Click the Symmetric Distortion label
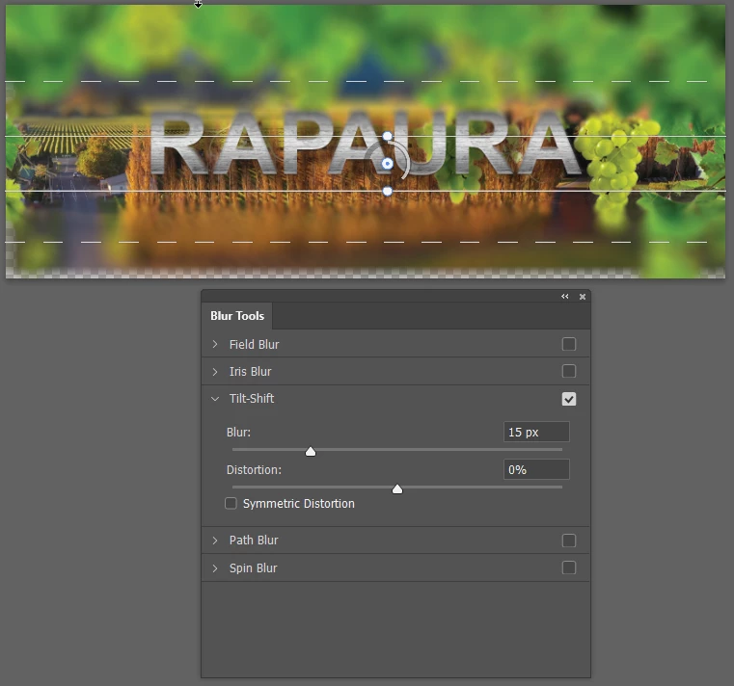Viewport: 734px width, 686px height. point(299,504)
